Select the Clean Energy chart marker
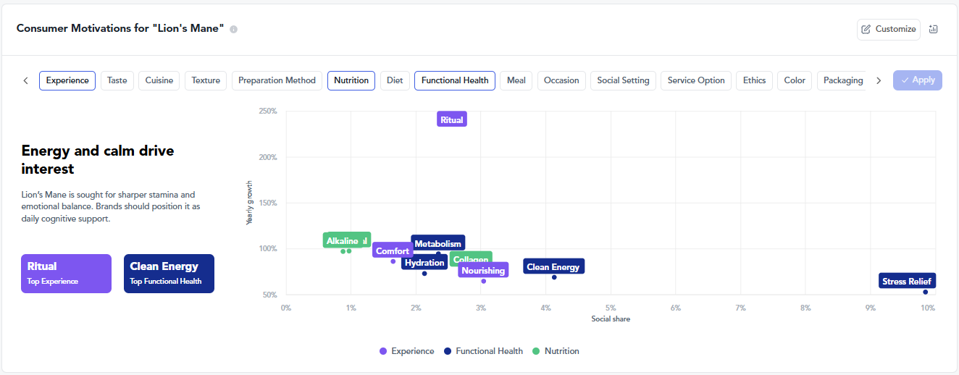Viewport: 959px width, 375px height. click(x=553, y=267)
